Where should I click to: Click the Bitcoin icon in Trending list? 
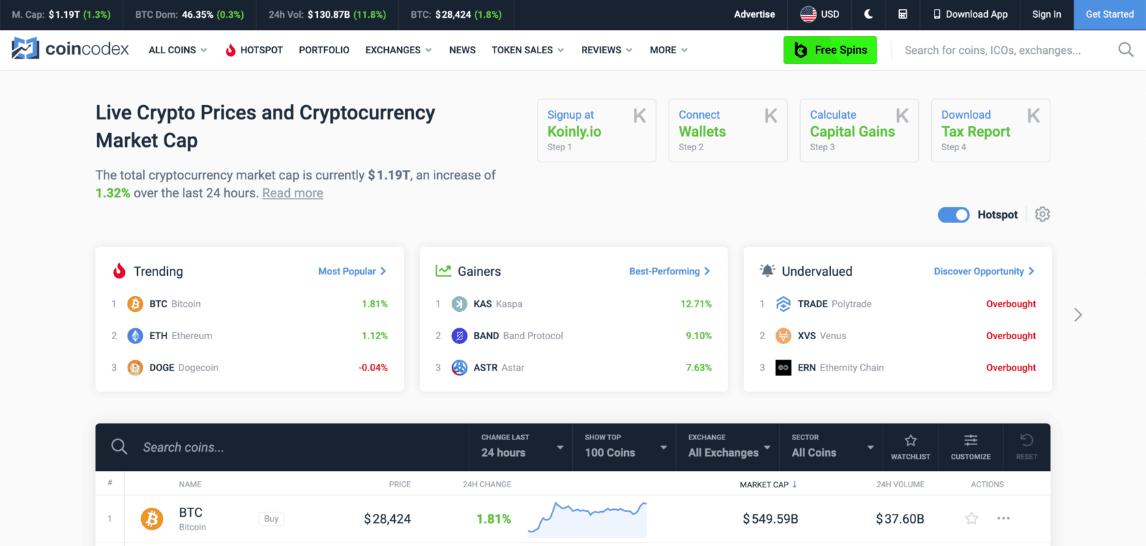pos(135,304)
